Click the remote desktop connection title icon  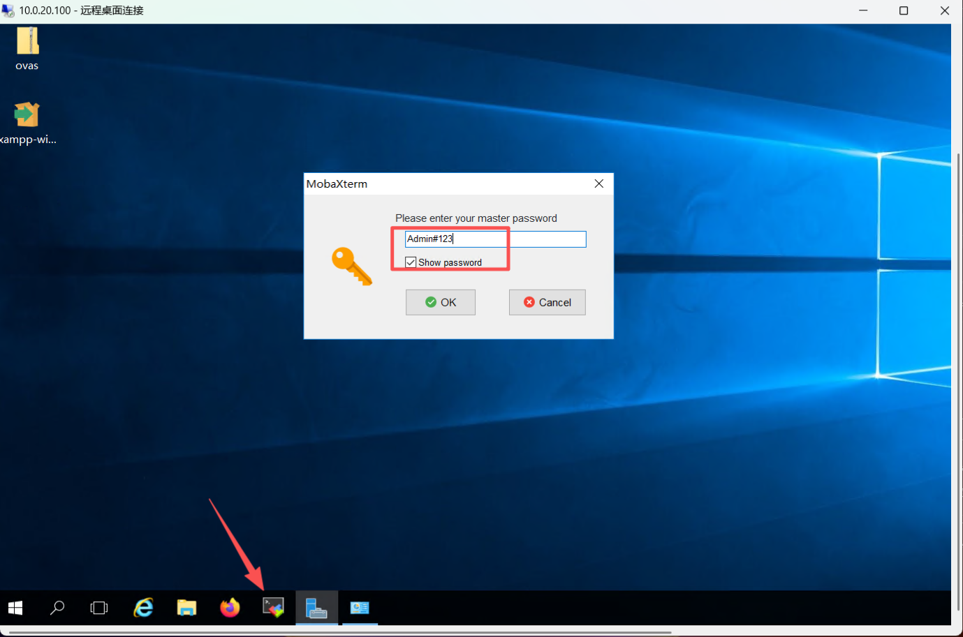(8, 10)
